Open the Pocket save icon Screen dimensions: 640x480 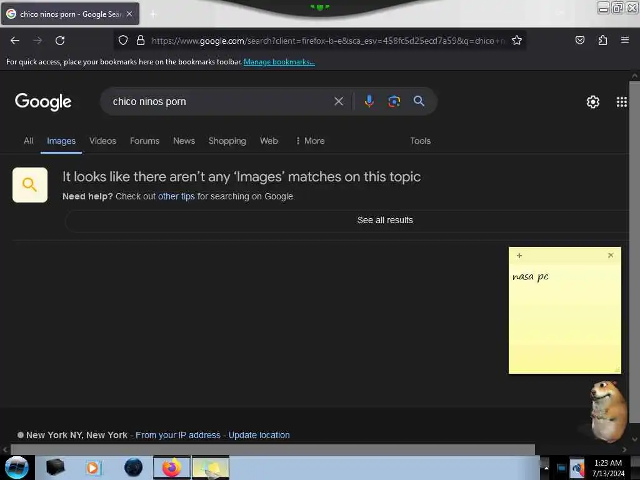(579, 40)
